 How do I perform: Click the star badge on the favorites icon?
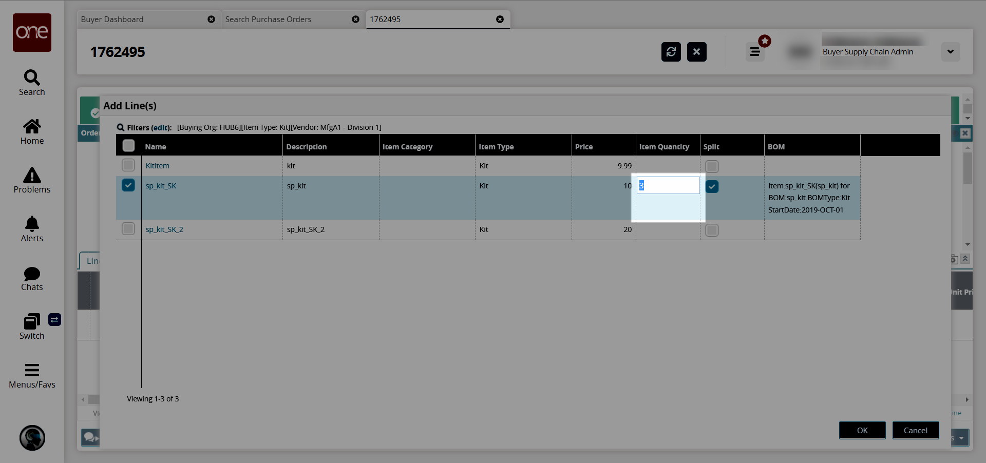click(x=765, y=41)
